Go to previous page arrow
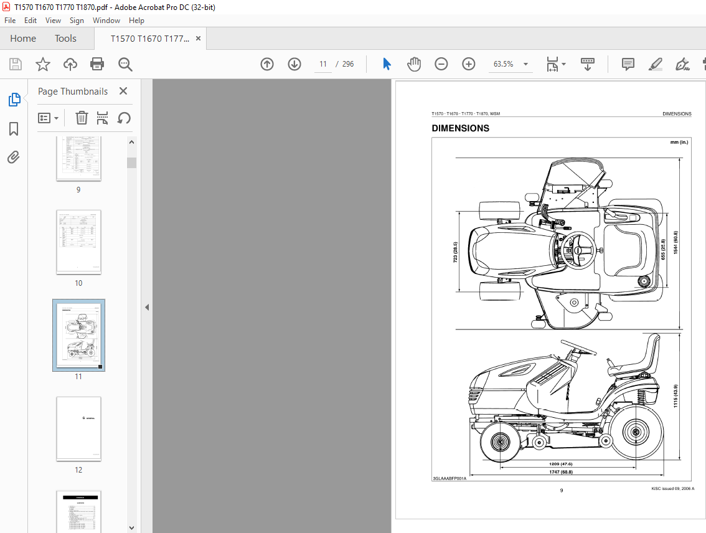Image resolution: width=706 pixels, height=533 pixels. (267, 64)
